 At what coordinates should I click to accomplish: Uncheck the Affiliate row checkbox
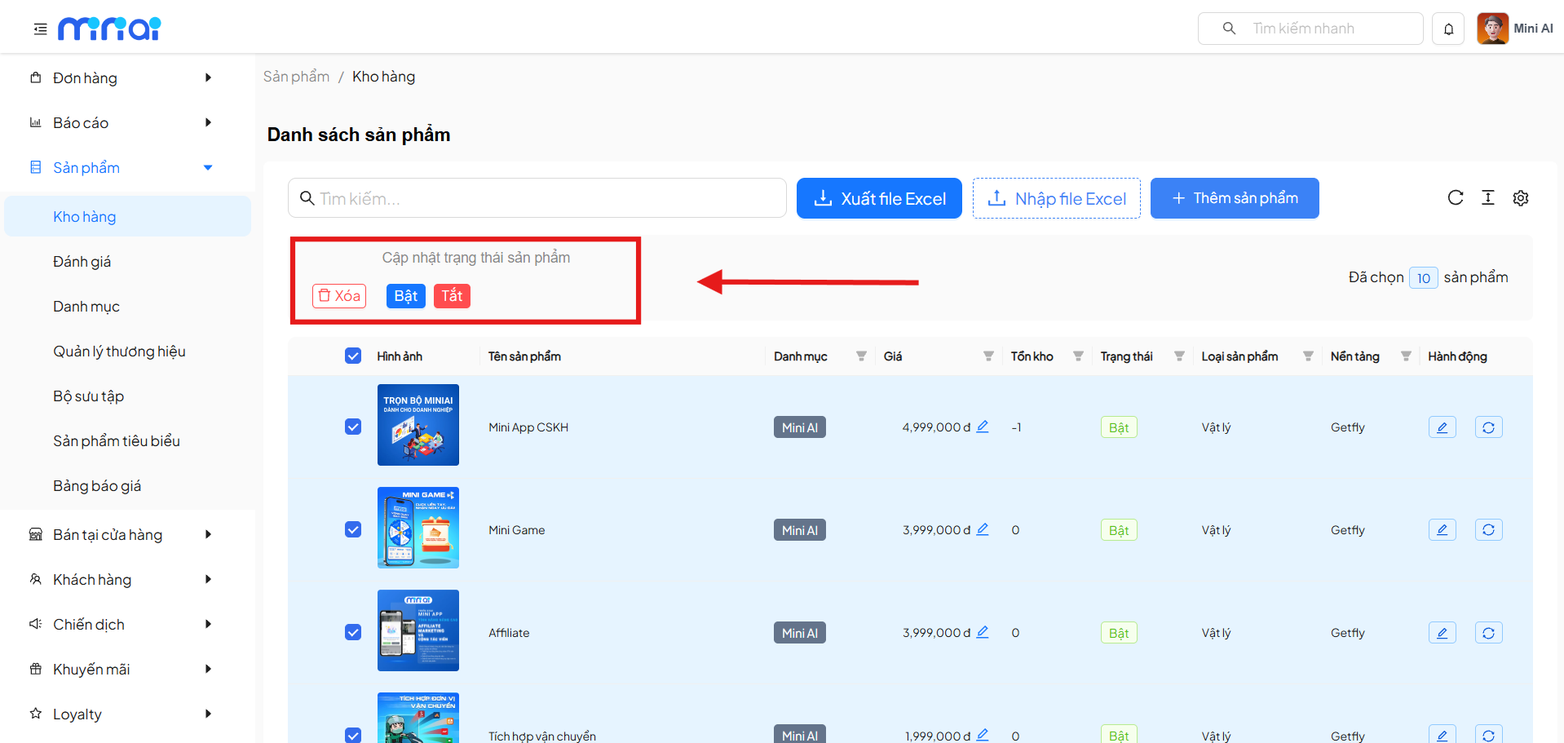click(353, 632)
